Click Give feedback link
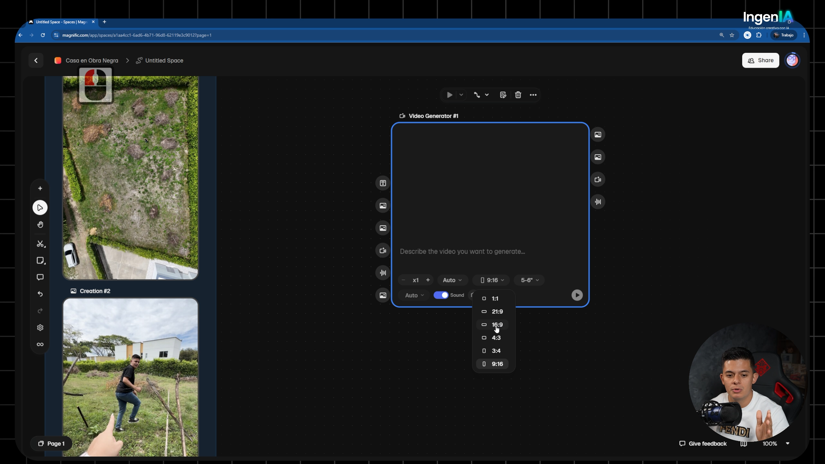 703,444
